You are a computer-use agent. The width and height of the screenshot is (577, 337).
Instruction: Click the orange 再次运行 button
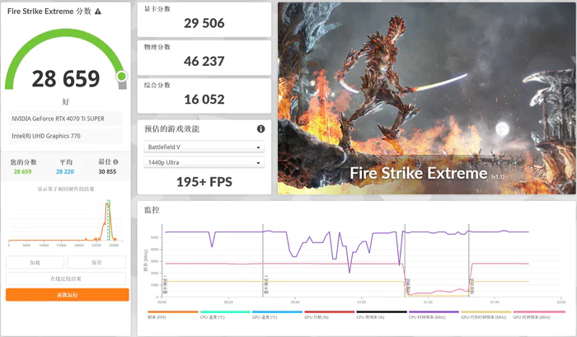coord(68,295)
